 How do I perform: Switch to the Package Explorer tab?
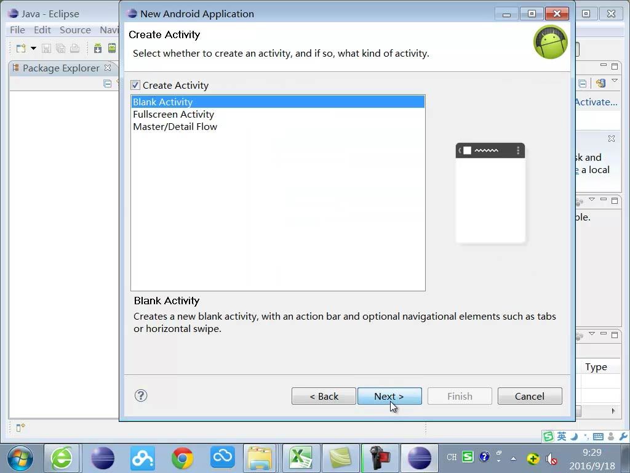[x=61, y=68]
